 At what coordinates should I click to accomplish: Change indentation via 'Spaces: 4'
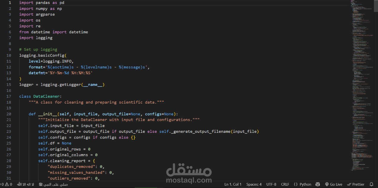pos(254,184)
